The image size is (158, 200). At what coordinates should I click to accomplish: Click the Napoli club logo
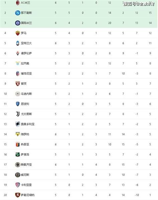click(x=18, y=13)
